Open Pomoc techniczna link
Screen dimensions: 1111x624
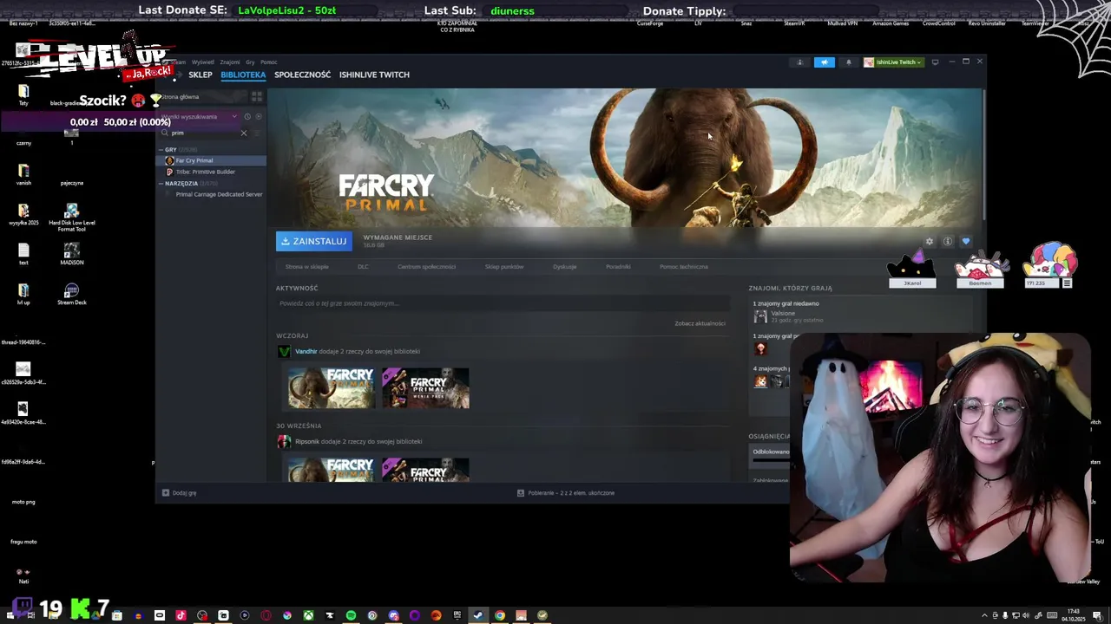click(x=684, y=267)
